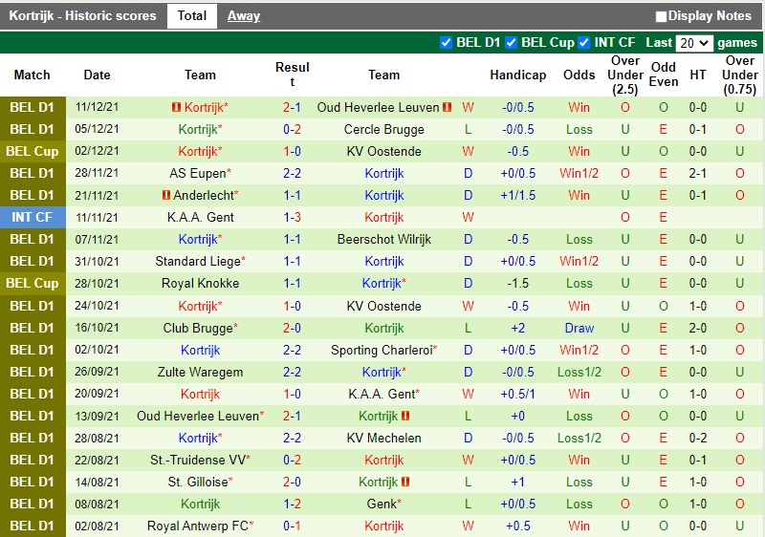This screenshot has height=537, width=765.
Task: Open the Last 20 games dropdown
Action: 694,43
